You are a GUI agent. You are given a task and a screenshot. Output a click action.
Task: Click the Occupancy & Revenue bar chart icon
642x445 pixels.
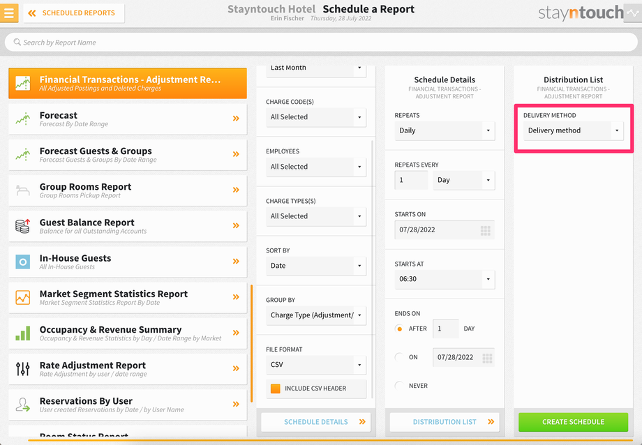point(23,333)
